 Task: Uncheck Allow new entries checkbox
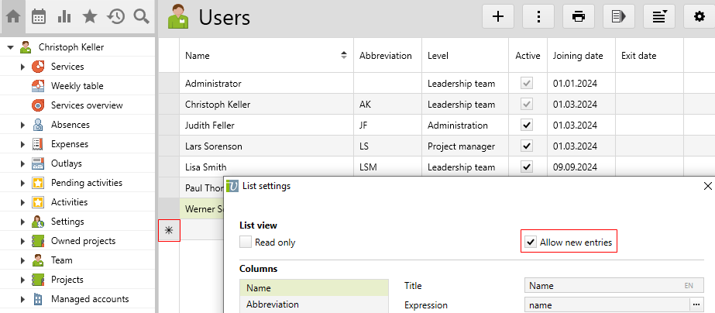[531, 242]
